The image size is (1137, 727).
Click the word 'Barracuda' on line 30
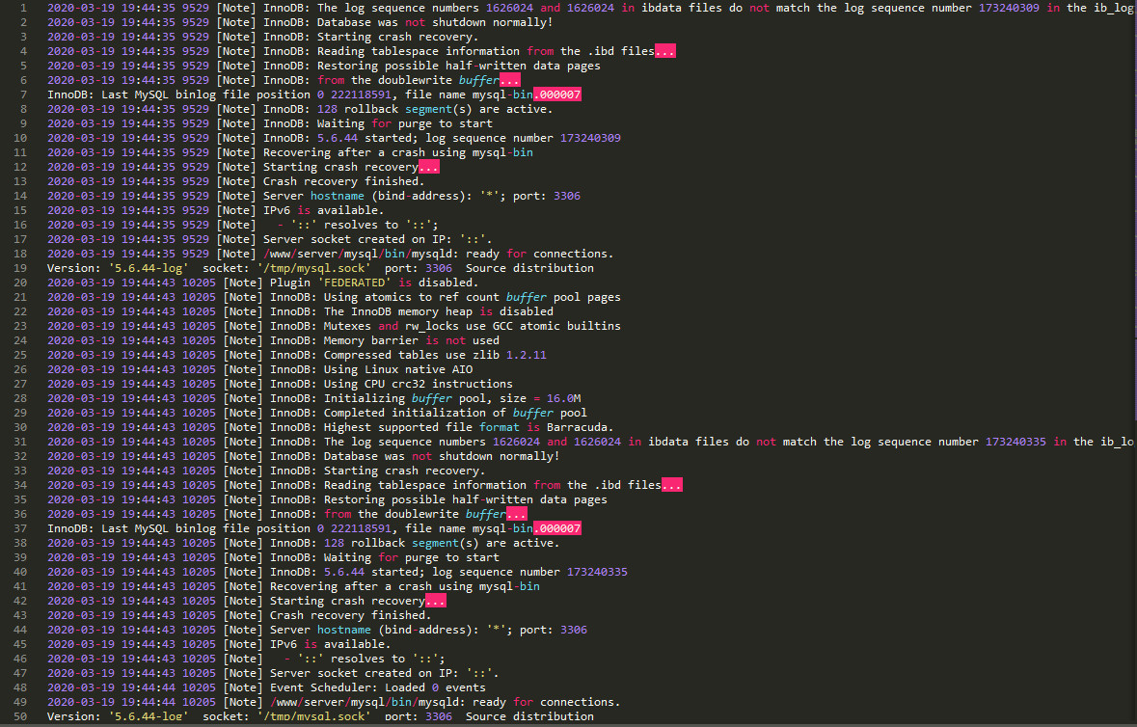580,427
